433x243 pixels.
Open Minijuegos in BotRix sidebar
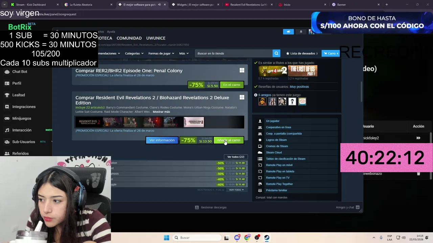22,118
